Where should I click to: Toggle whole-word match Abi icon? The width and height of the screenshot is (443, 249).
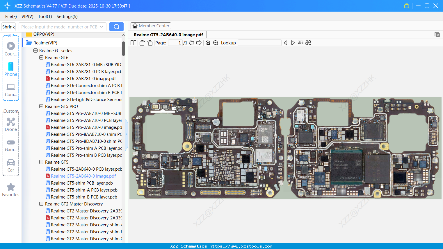tap(300, 43)
